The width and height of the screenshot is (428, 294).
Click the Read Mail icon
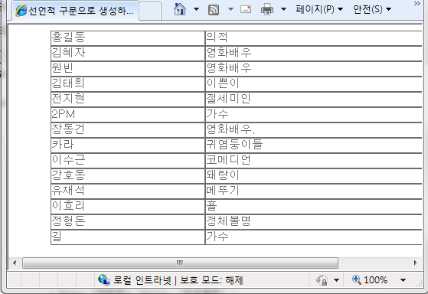click(x=246, y=9)
